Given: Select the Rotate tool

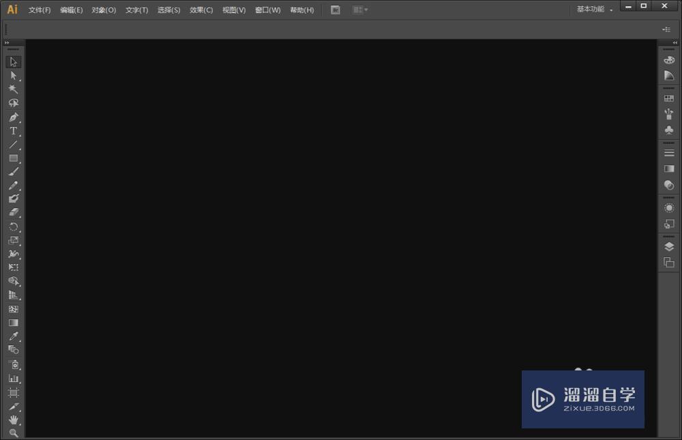Looking at the screenshot, I should [x=14, y=226].
